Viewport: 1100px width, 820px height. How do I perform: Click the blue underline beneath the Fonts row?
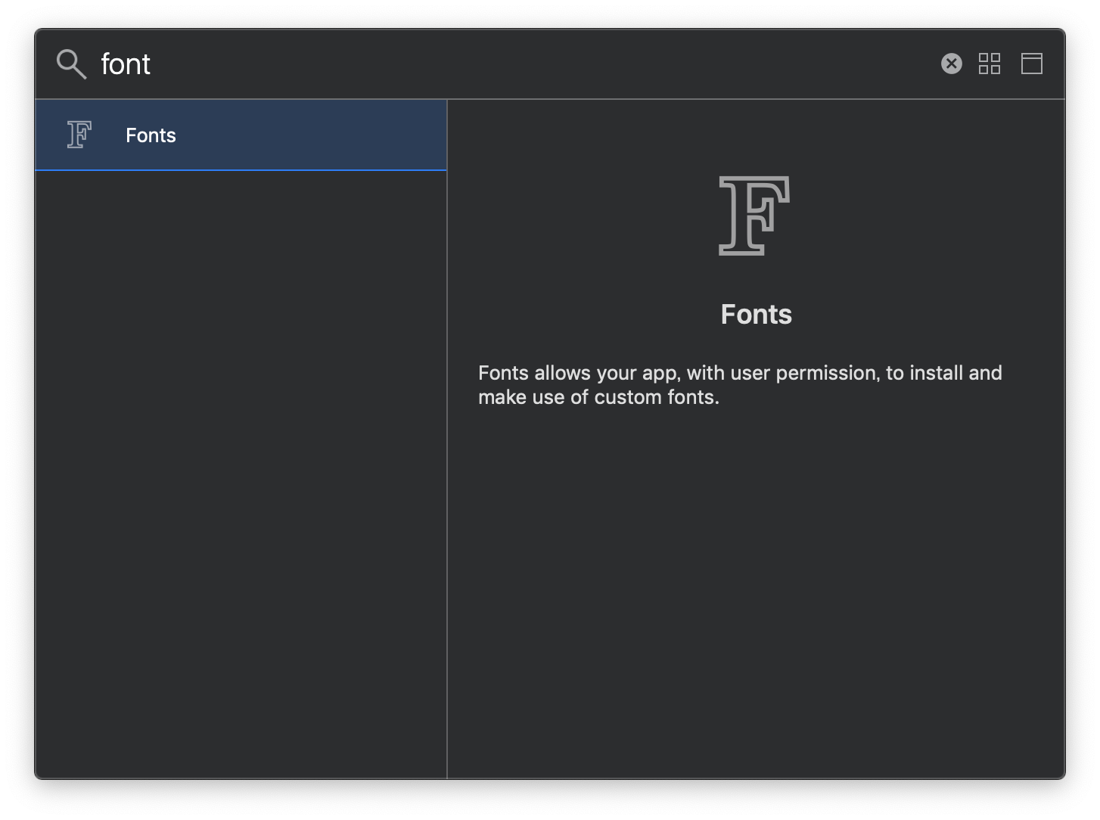pos(241,170)
